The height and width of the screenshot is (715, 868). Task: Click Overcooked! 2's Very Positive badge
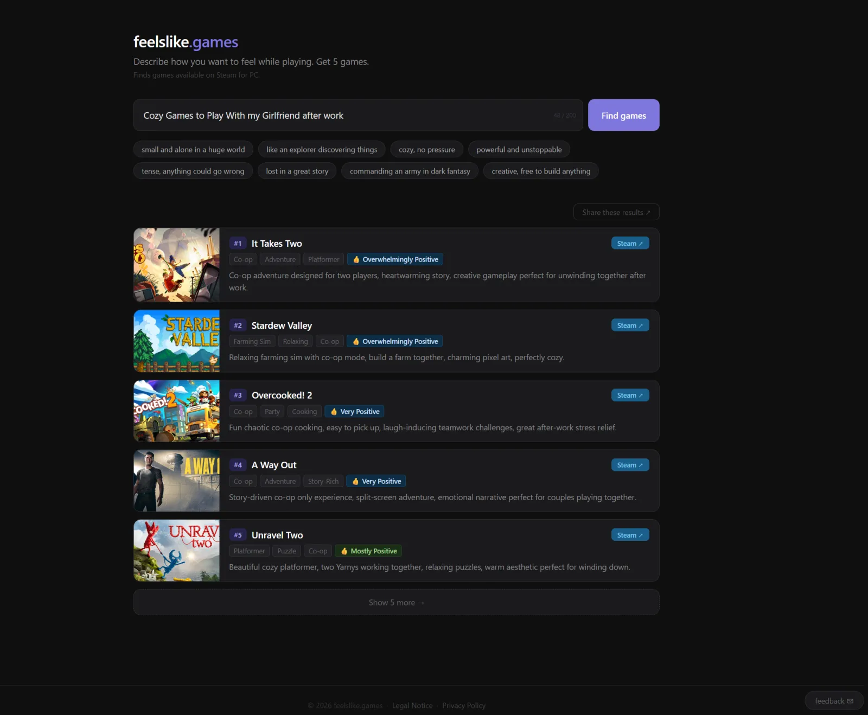tap(354, 411)
